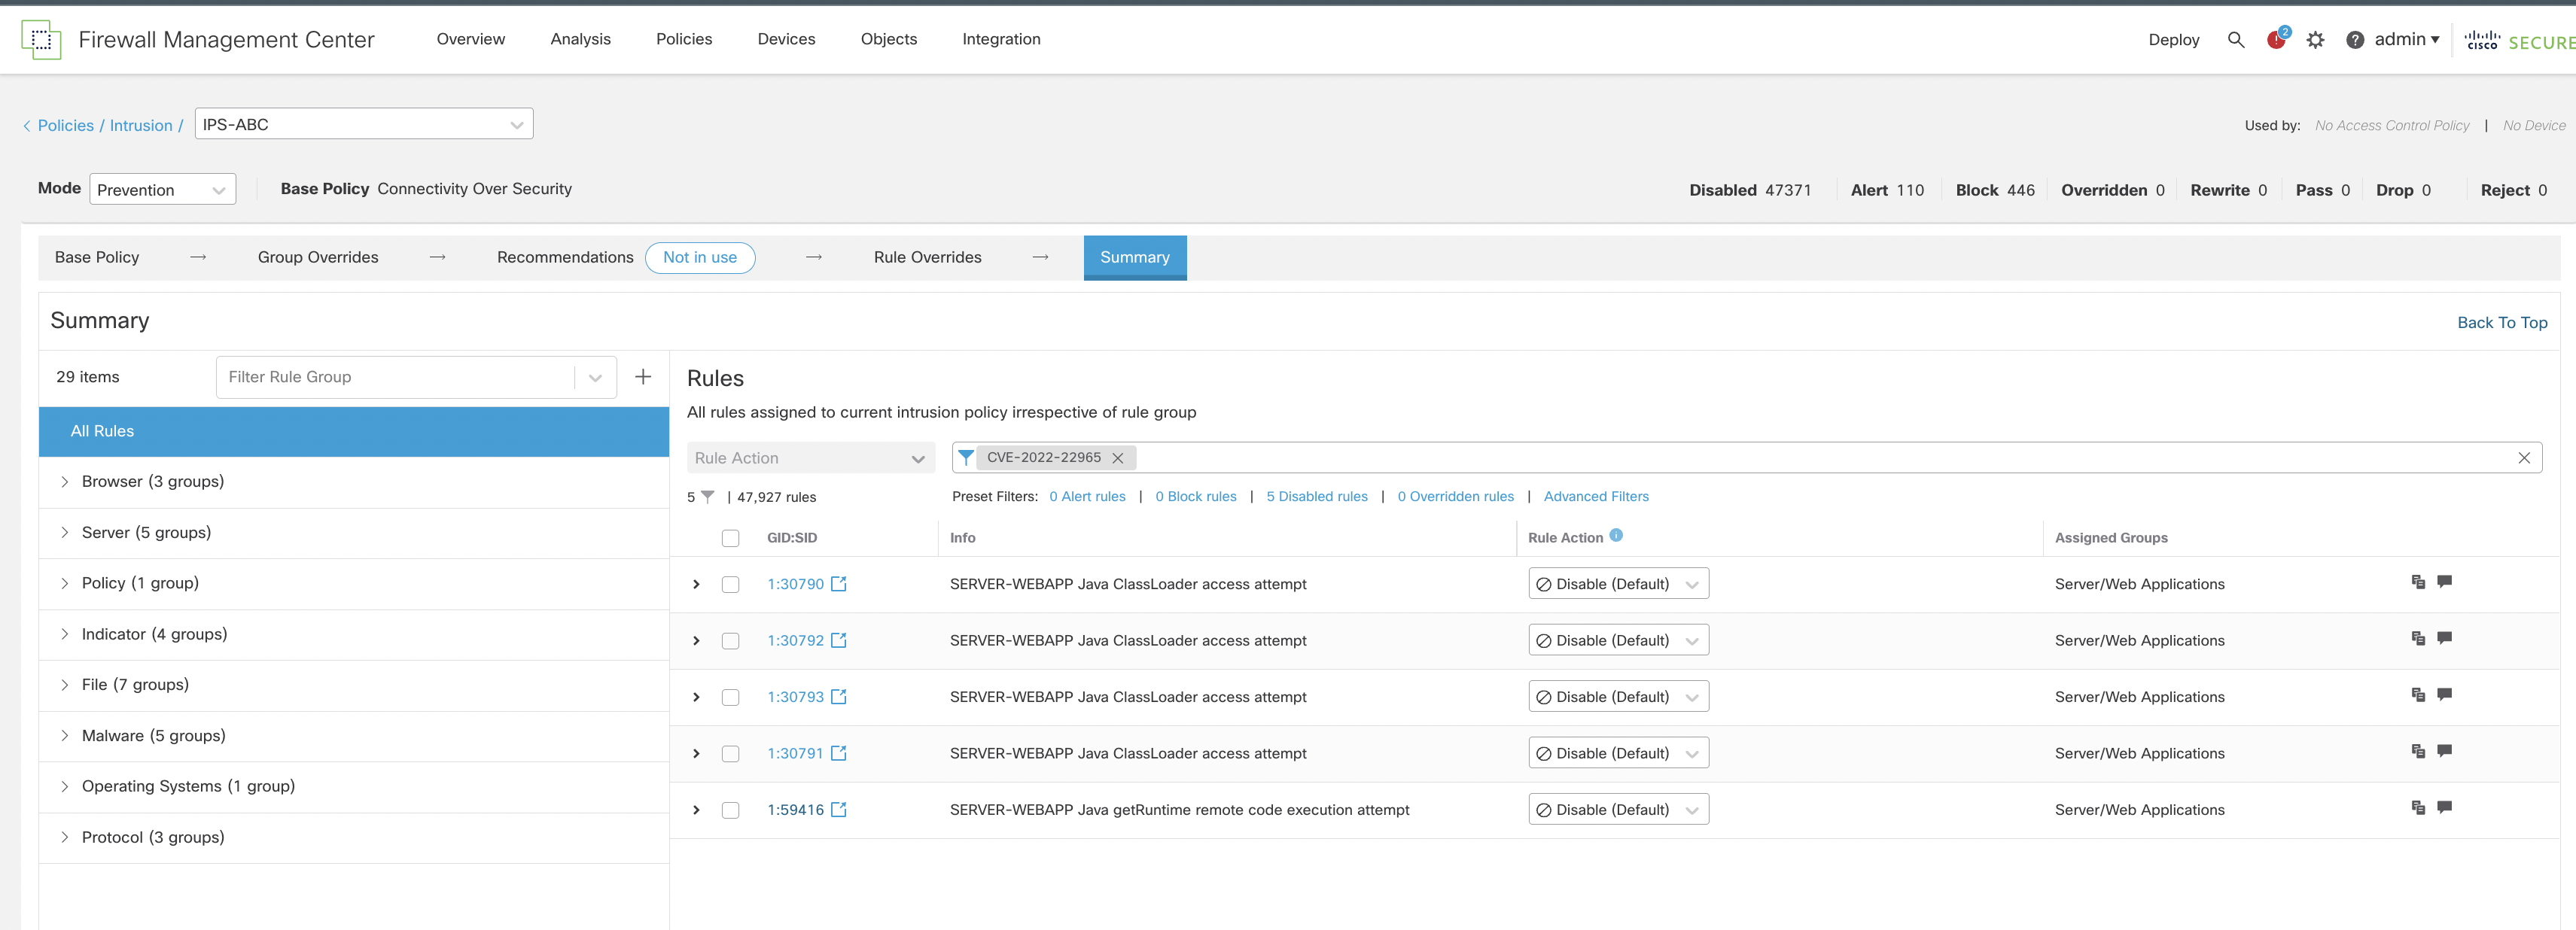The height and width of the screenshot is (930, 2576).
Task: Open the settings gear icon
Action: [2315, 40]
